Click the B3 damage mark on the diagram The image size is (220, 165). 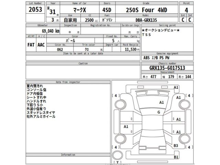click(176, 146)
